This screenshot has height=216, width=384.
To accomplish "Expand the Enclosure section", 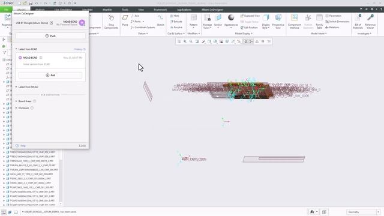I will 16,108.
